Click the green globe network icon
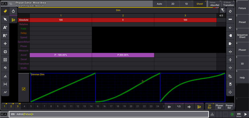 coord(232,114)
